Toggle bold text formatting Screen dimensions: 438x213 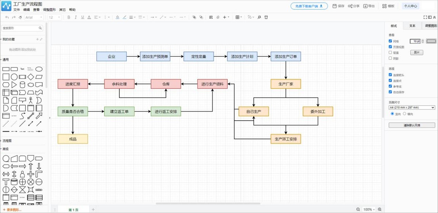tap(69, 17)
